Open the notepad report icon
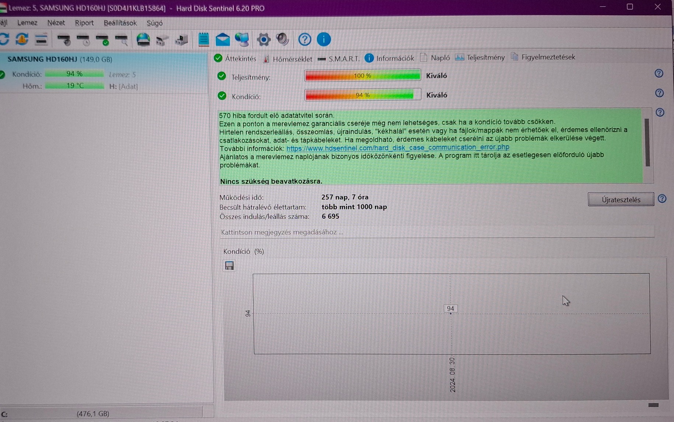This screenshot has width=674, height=422. 204,39
